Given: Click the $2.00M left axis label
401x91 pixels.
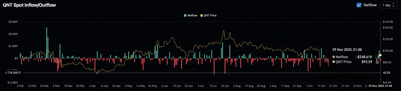Looking at the screenshot, I should tap(13, 34).
